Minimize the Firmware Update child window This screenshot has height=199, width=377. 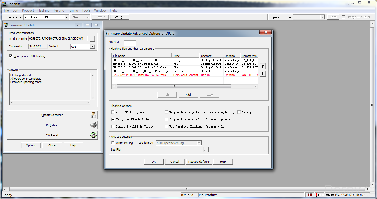point(79,25)
